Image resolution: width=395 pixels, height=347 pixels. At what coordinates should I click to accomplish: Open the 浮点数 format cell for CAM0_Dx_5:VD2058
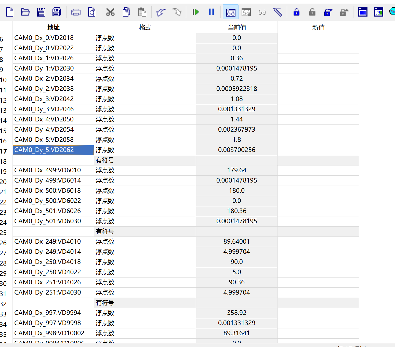click(145, 140)
